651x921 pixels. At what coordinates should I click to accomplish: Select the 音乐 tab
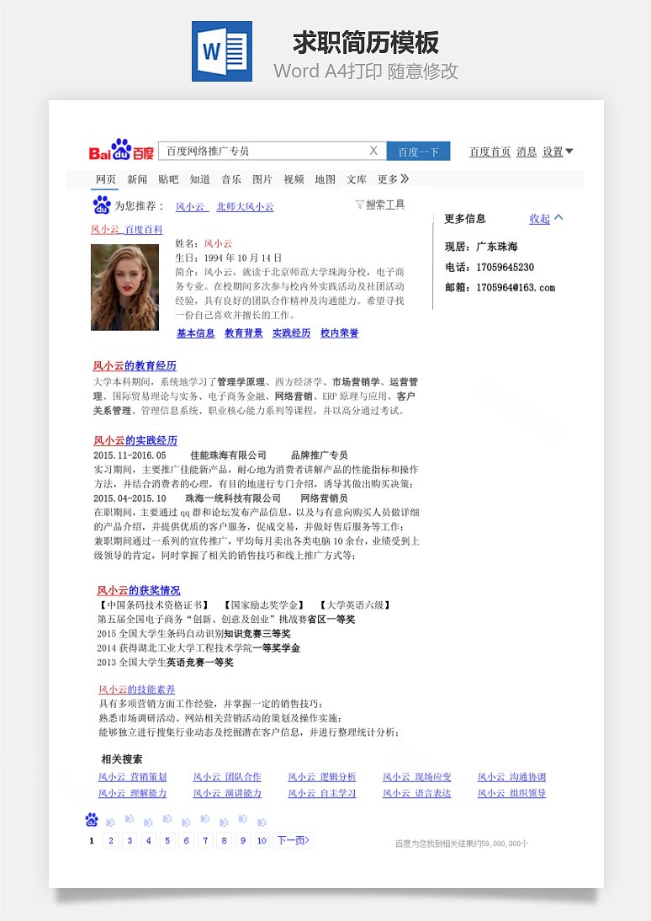pos(231,179)
